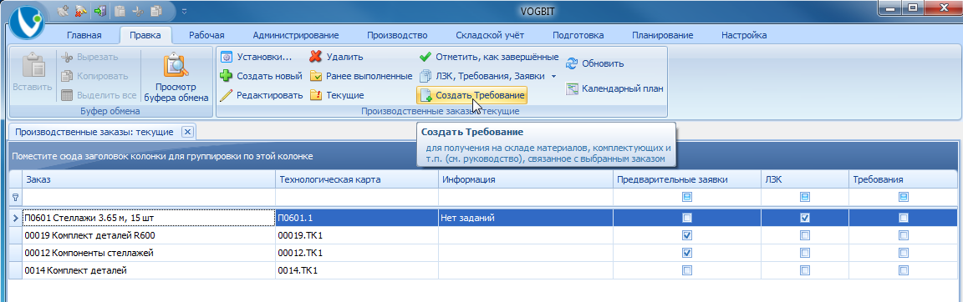Open Просмотр буфера обмена viewer
This screenshot has width=963, height=302.
point(176,76)
